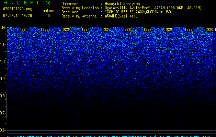Click the 0.6 kHz axis label
The height and width of the screenshot is (137, 216).
pyautogui.click(x=3, y=130)
